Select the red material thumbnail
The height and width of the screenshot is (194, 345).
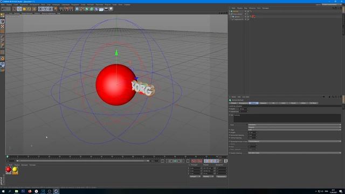(9, 170)
